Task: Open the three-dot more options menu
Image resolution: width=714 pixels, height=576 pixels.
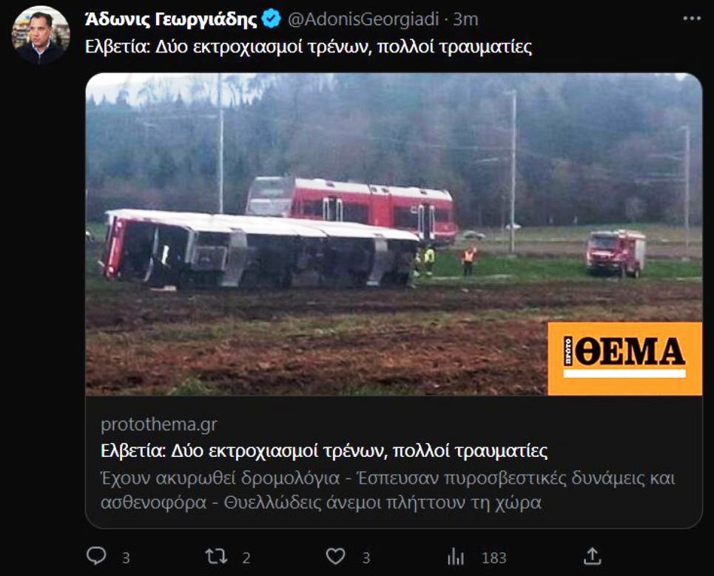Action: pos(692,18)
